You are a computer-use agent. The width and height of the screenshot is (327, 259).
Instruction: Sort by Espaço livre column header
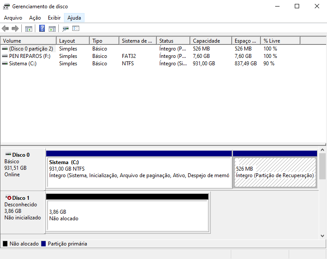(x=246, y=40)
